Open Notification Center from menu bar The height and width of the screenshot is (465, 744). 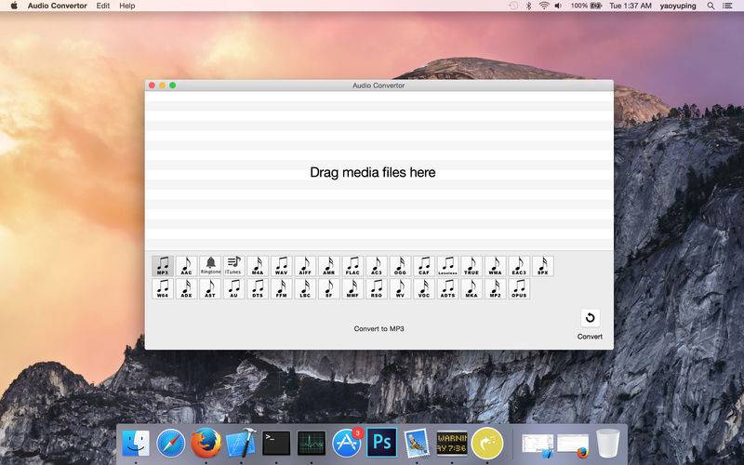tap(727, 6)
